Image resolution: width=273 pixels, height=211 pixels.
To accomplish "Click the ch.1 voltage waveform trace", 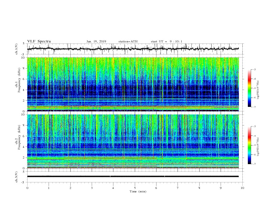I will click(133, 49).
